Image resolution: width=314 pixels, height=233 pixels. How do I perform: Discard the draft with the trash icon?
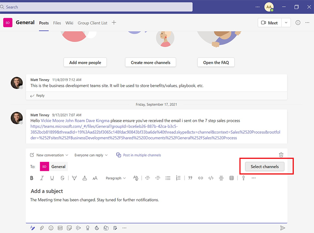(281, 155)
